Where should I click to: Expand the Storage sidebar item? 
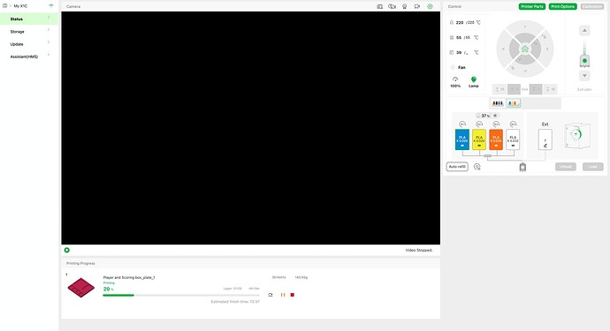click(x=29, y=32)
